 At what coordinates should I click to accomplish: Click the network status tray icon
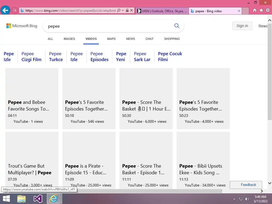click(241, 199)
